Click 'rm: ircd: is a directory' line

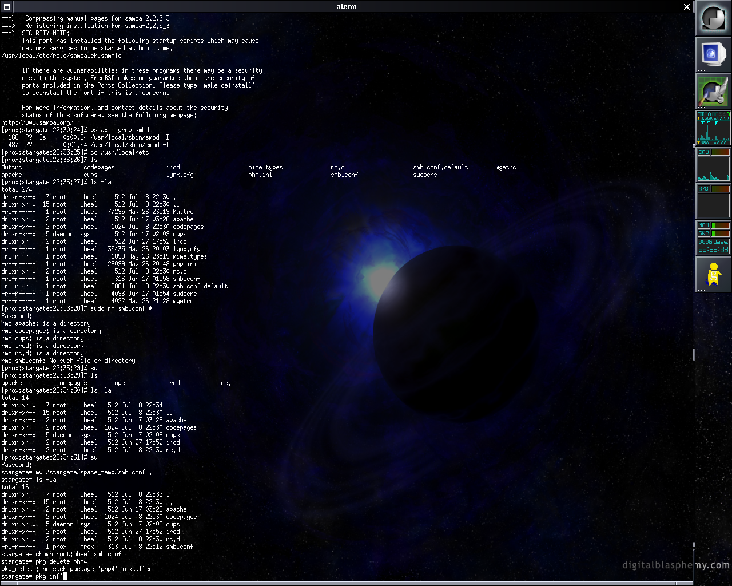click(x=42, y=346)
